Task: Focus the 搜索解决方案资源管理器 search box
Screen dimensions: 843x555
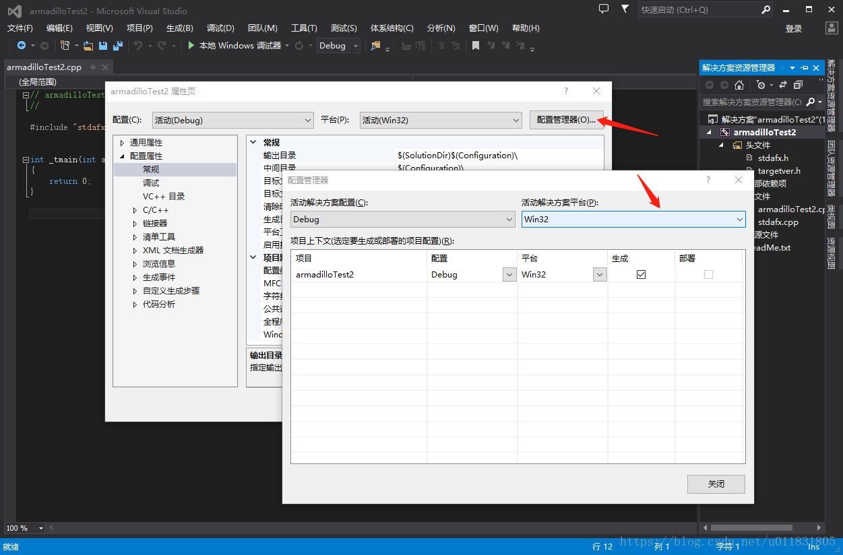Action: tap(751, 102)
